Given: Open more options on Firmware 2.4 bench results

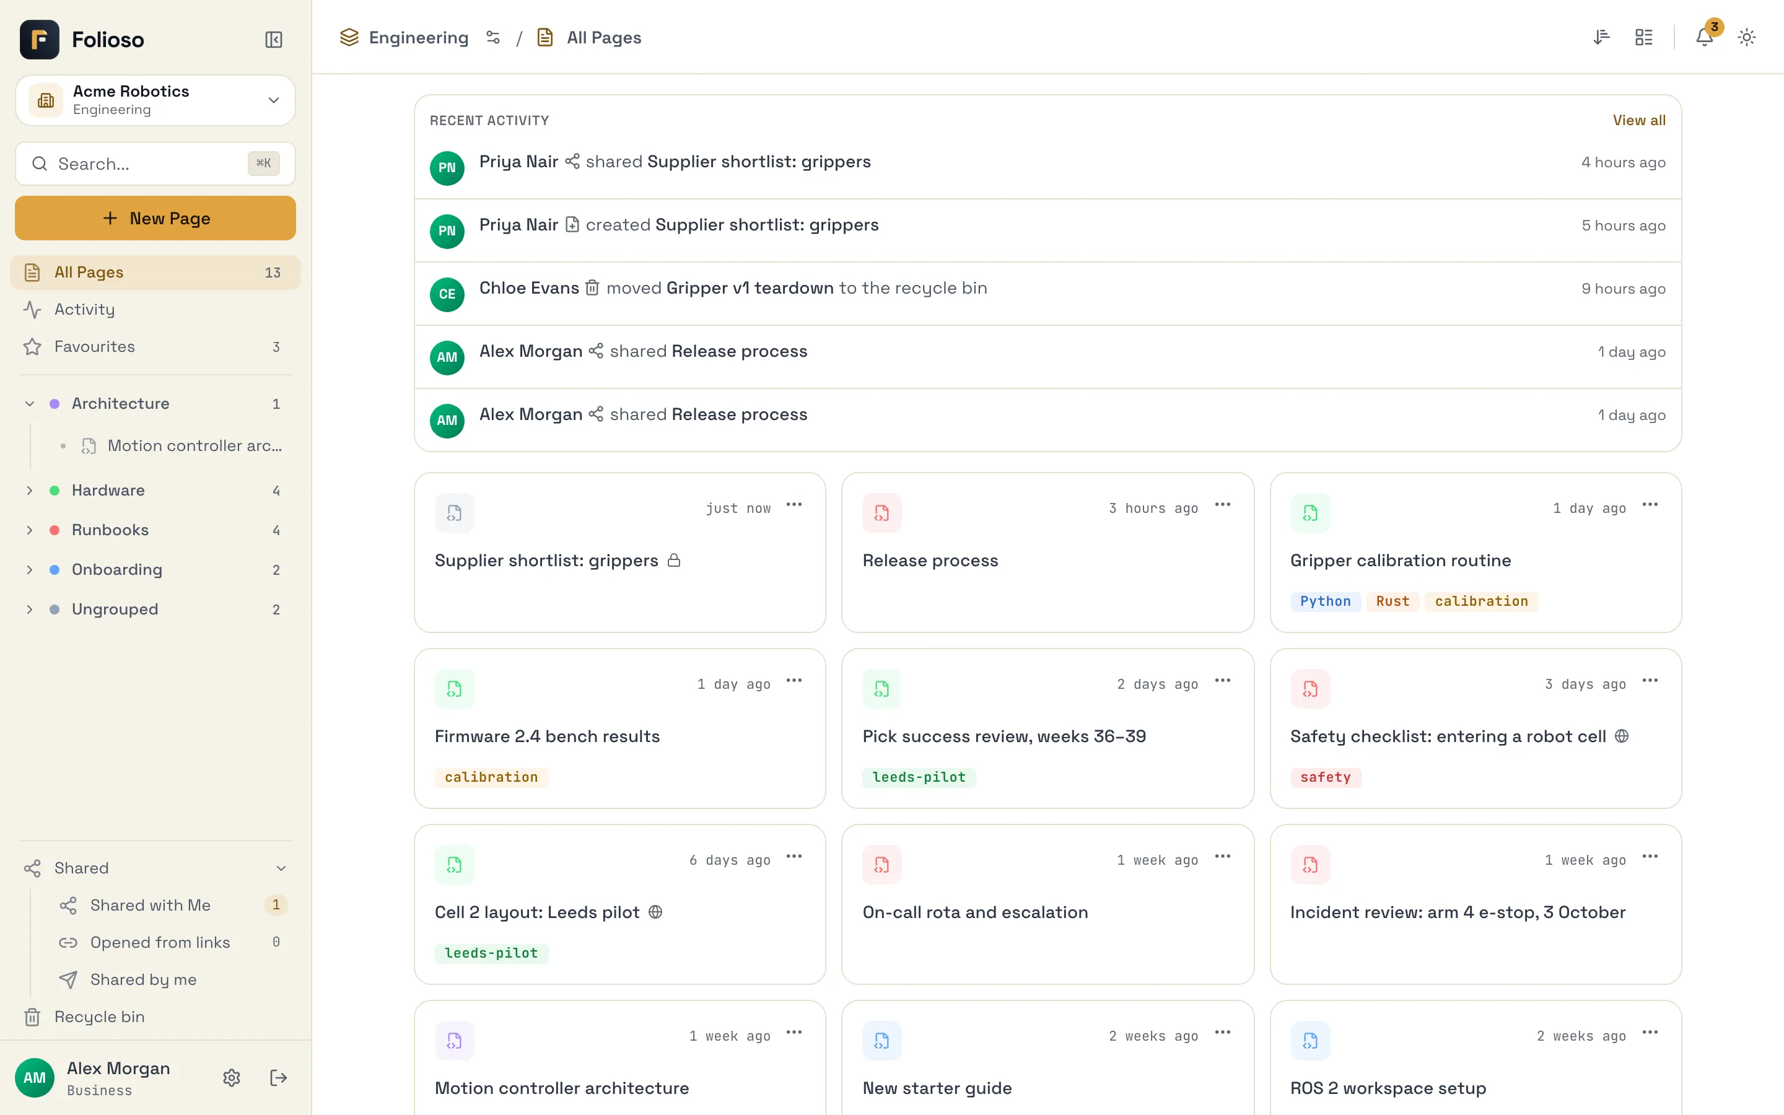Looking at the screenshot, I should [x=794, y=681].
